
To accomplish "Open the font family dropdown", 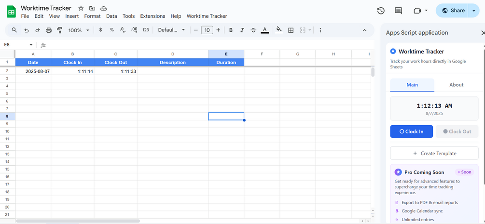I will [171, 30].
